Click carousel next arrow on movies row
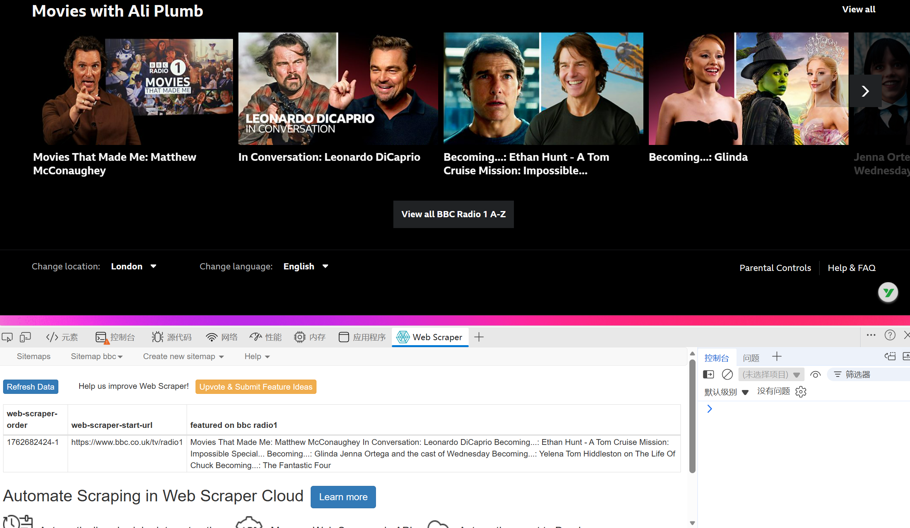This screenshot has width=910, height=528. (x=865, y=91)
